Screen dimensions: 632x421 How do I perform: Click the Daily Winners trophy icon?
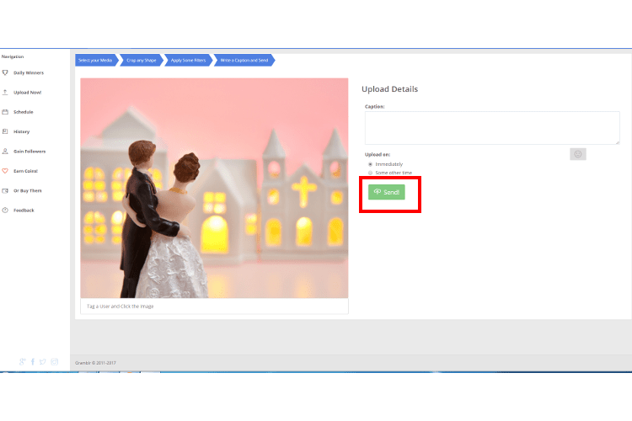[x=6, y=72]
